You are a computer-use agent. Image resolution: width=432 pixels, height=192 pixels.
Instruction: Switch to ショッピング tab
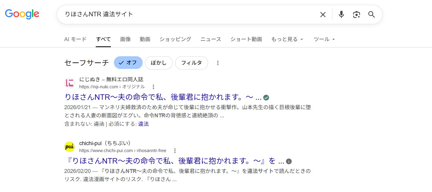175,39
